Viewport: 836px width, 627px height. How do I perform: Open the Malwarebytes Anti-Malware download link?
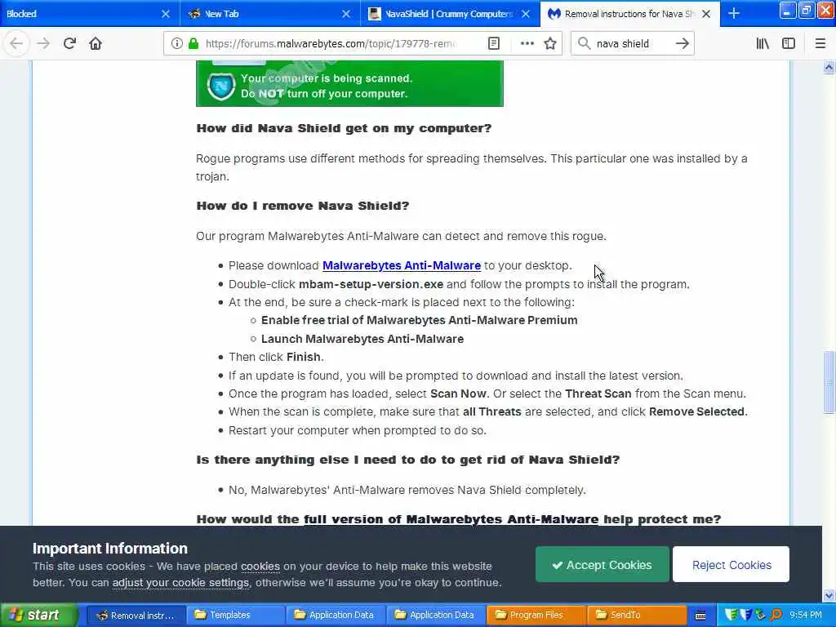tap(402, 265)
